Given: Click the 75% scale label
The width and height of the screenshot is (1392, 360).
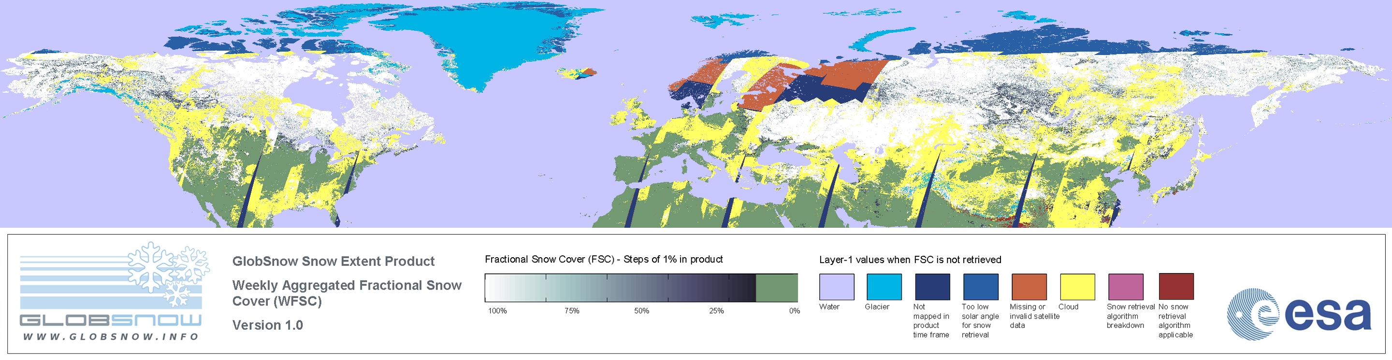Looking at the screenshot, I should coord(572,311).
